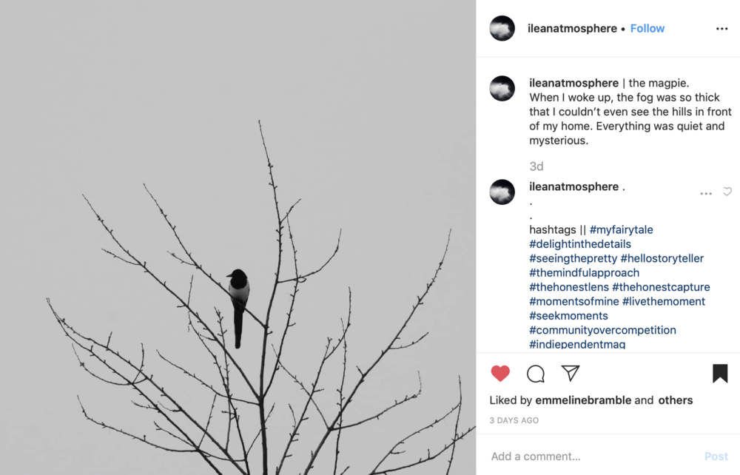Click the header profile avatar
Image resolution: width=740 pixels, height=475 pixels.
tap(502, 28)
